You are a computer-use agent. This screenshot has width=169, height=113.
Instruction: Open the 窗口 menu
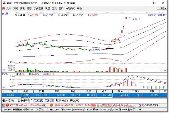coord(61,9)
